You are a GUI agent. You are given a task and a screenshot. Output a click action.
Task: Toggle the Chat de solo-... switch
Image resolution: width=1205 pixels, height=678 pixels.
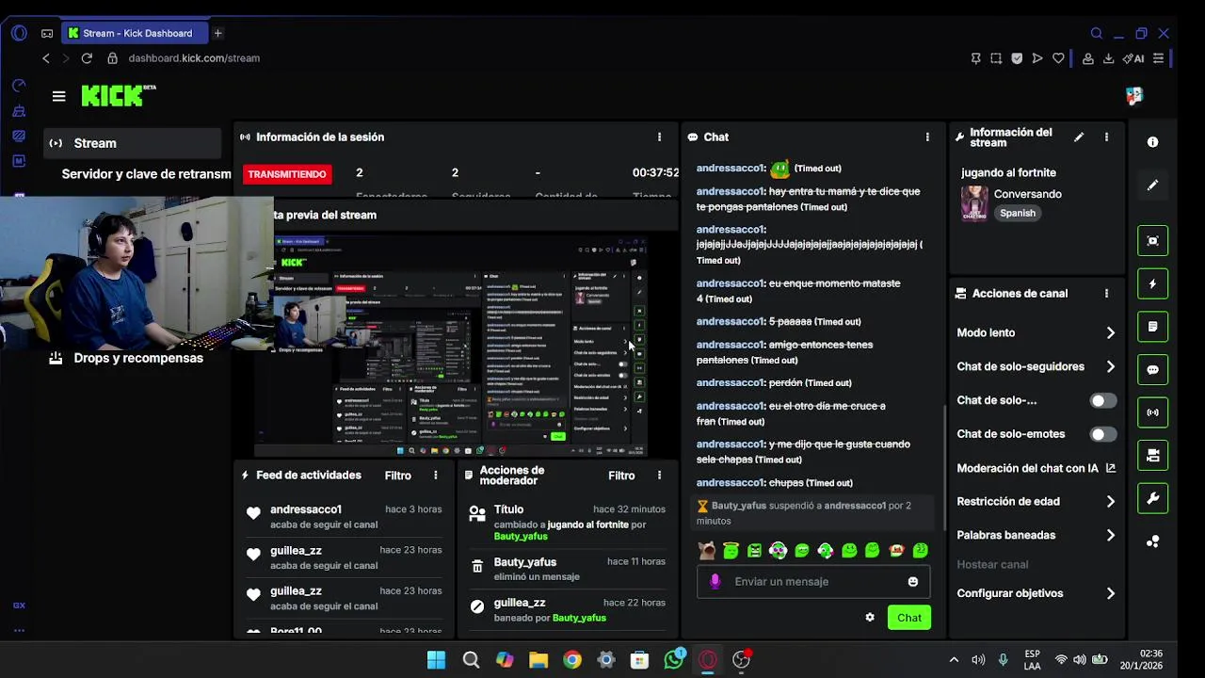click(x=1102, y=400)
